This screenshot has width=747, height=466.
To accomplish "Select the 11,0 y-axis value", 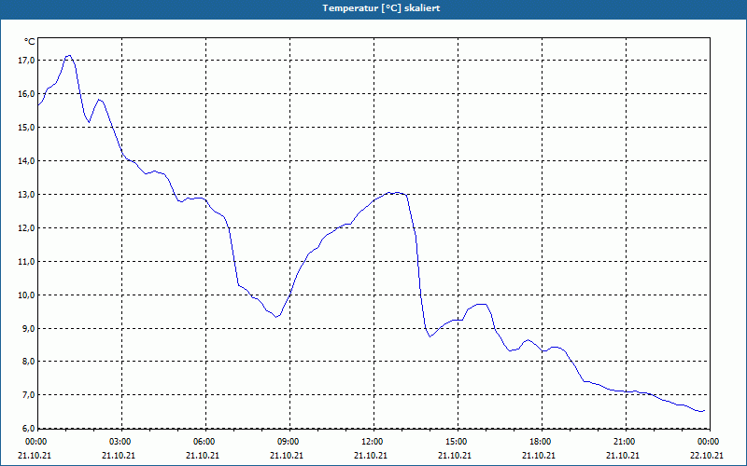I will point(27,262).
